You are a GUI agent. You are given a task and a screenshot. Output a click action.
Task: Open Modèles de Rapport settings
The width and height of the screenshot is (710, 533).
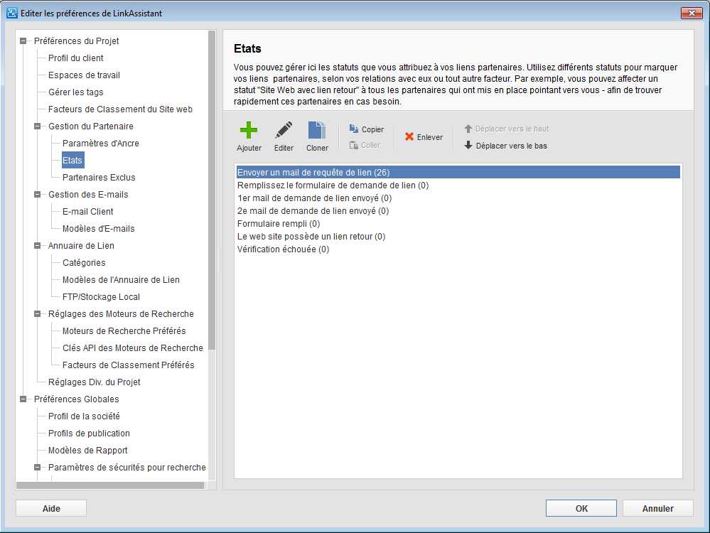88,451
